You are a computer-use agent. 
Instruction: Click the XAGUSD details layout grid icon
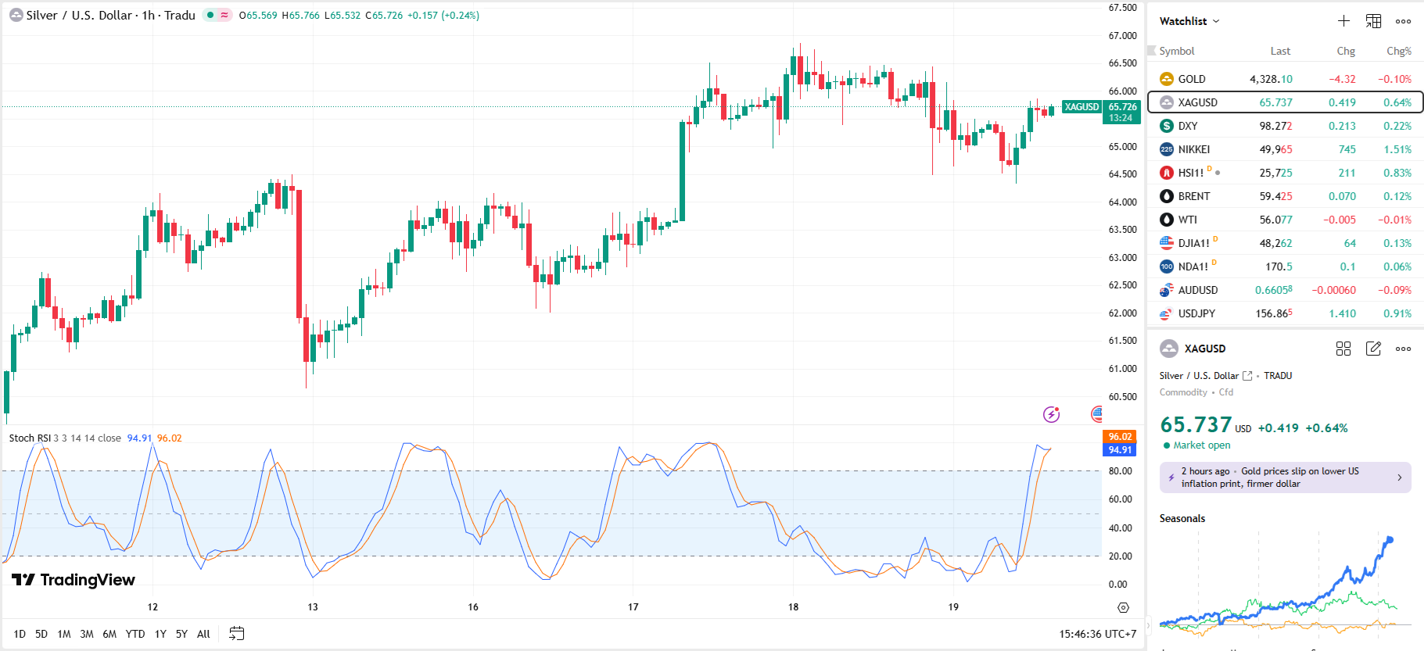click(1343, 349)
